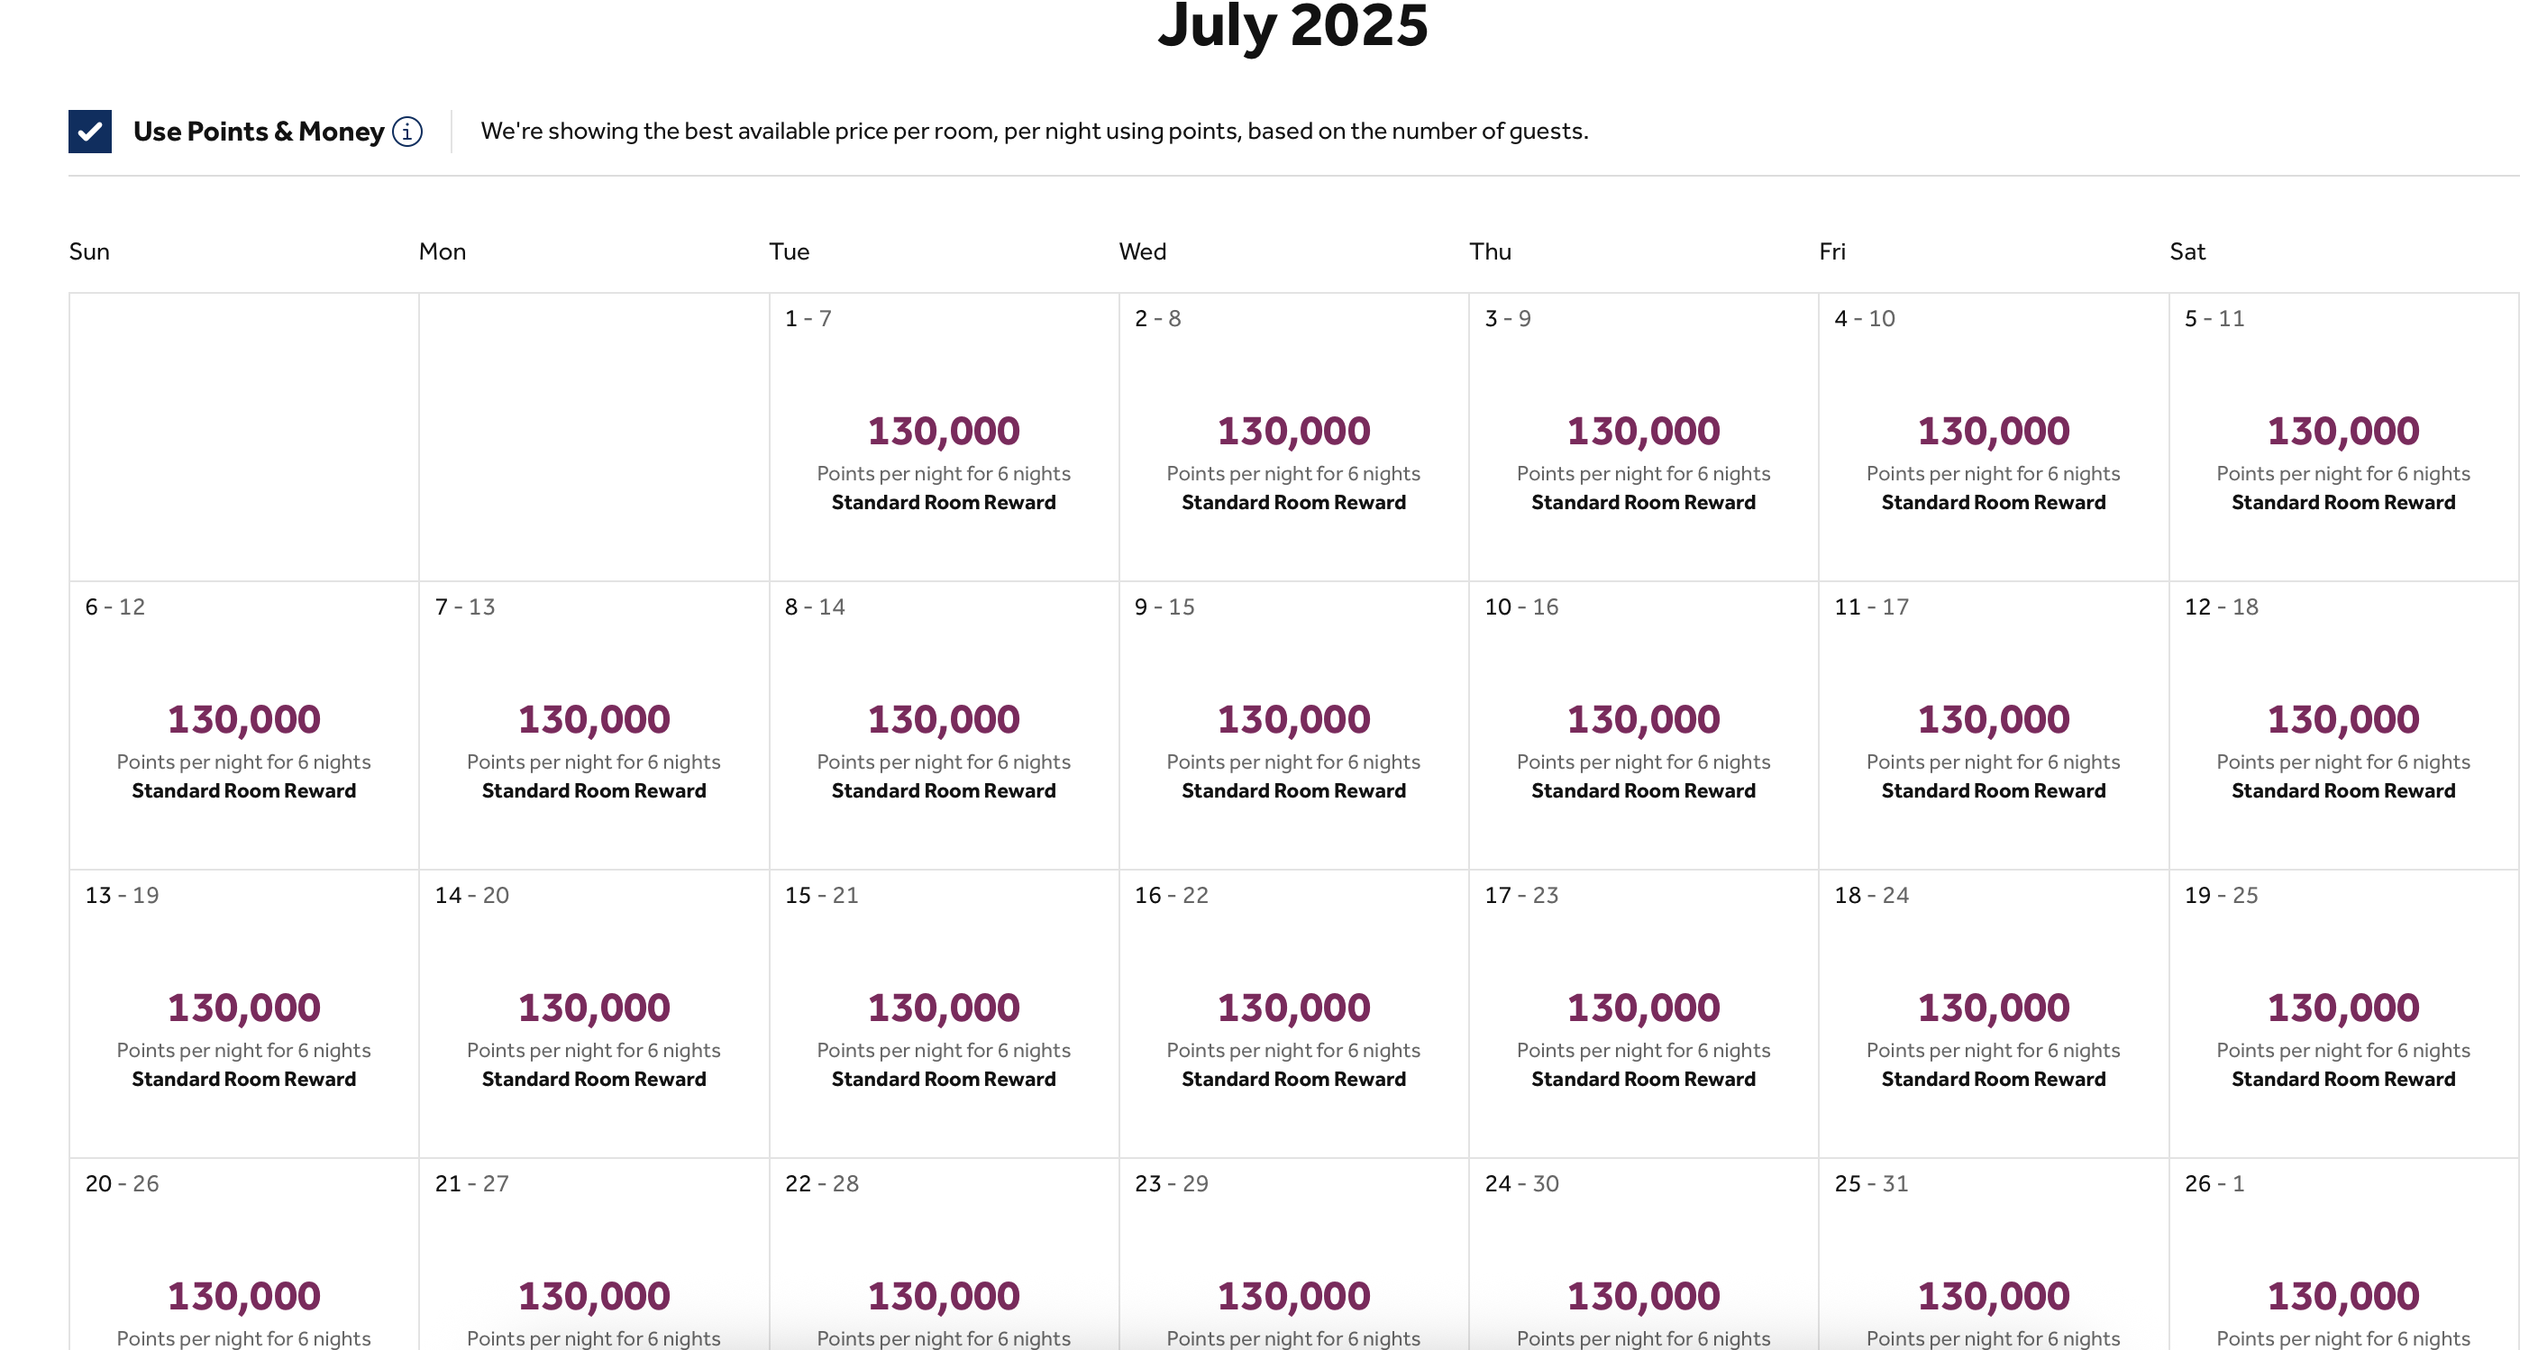Select the 26 - 1 date range
Screen dimensions: 2529x1350
pyautogui.click(x=2344, y=1254)
